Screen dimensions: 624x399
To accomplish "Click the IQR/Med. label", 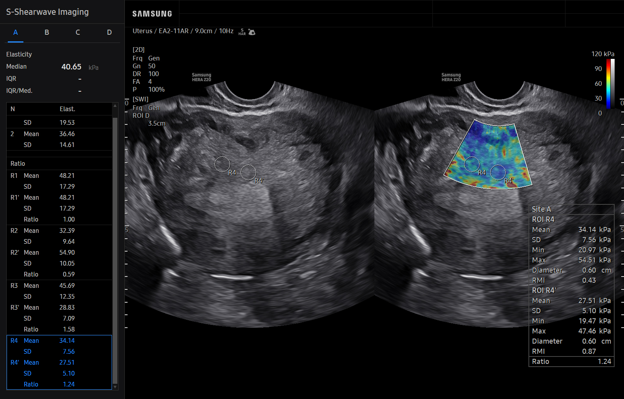I will (x=19, y=90).
